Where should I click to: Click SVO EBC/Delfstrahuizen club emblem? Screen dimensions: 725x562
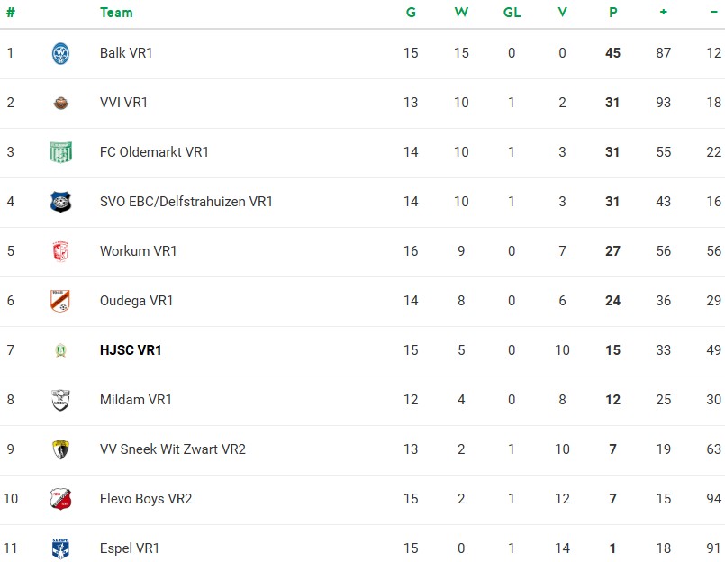[x=60, y=202]
